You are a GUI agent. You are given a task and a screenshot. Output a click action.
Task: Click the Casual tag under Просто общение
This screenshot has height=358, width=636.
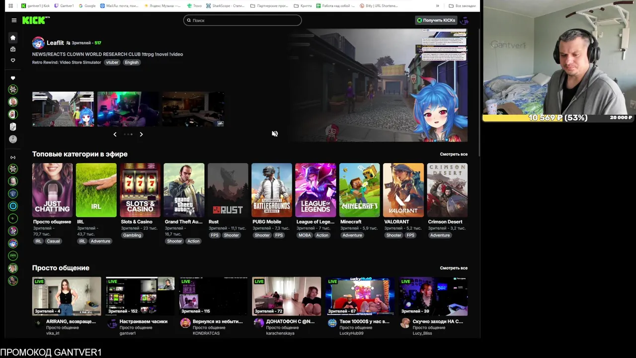[53, 241]
